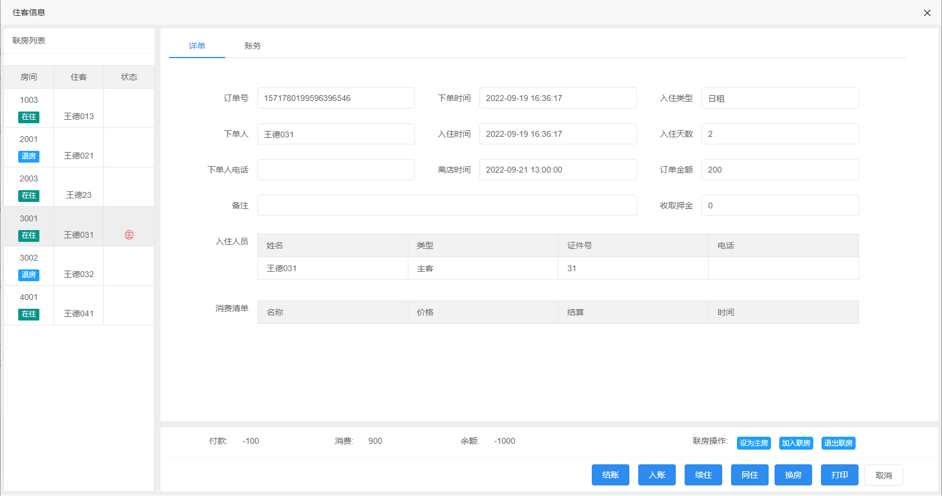Image resolution: width=942 pixels, height=496 pixels.
Task: Select room 1003 row in 联房列表
Action: coord(79,108)
